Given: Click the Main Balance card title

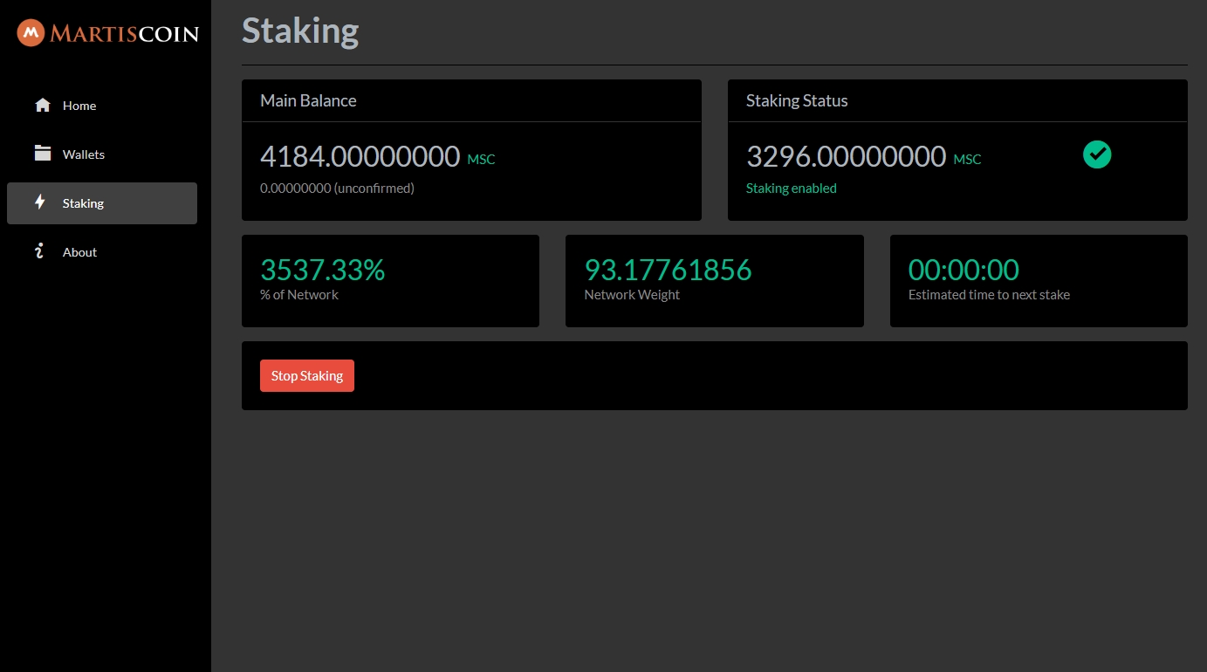Looking at the screenshot, I should point(308,100).
